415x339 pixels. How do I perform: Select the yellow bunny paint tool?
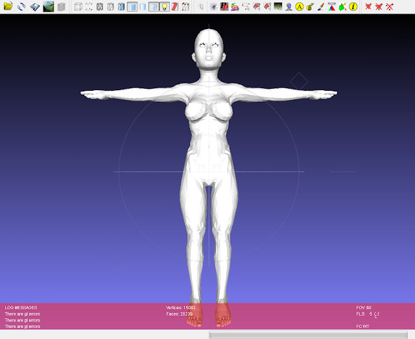tap(310, 6)
